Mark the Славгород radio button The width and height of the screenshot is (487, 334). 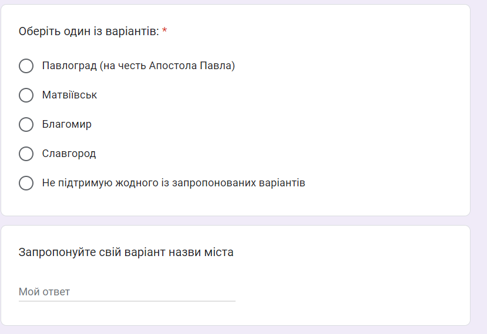26,154
